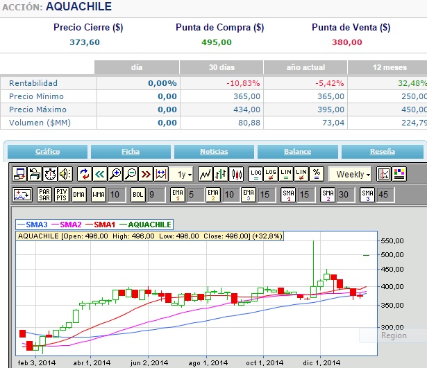427x368 pixels.
Task: Edit the EMA 1 period field showing 5
Action: [x=196, y=195]
